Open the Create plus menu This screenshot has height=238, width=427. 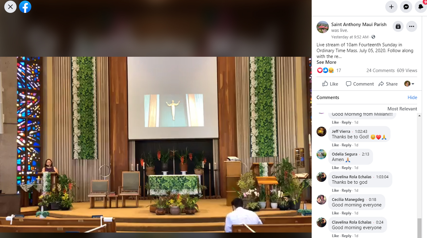pos(391,7)
